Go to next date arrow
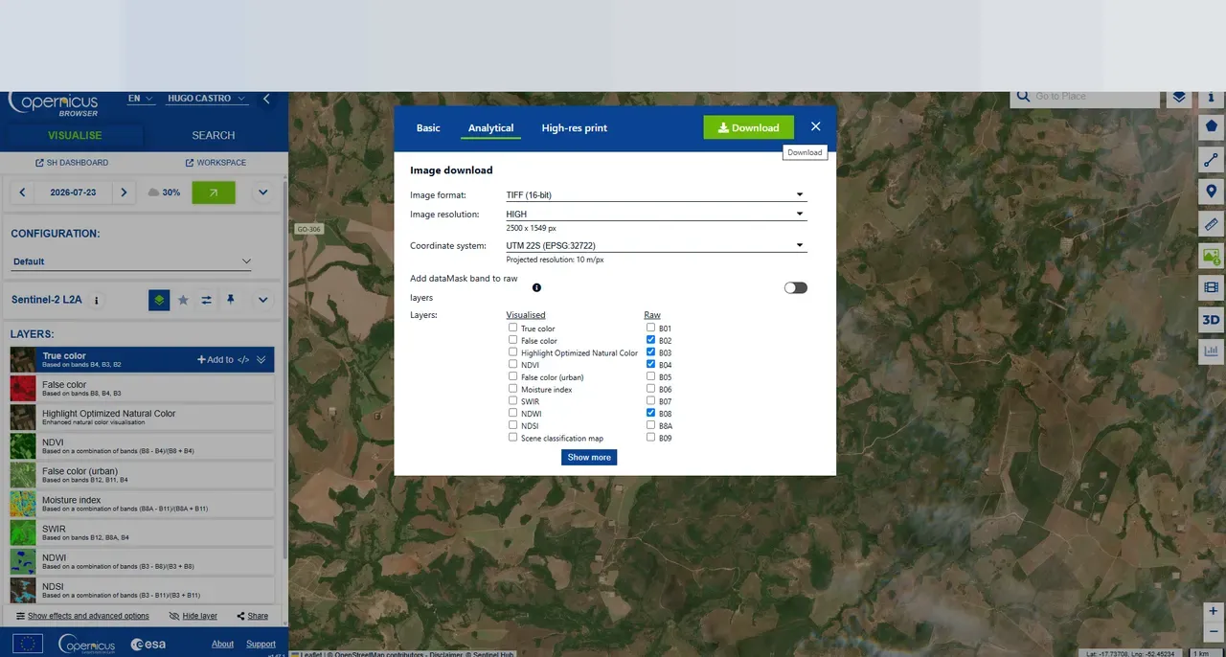 coord(124,193)
